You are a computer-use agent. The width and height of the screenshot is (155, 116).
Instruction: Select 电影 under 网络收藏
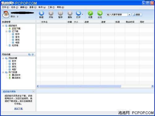tap(14, 69)
